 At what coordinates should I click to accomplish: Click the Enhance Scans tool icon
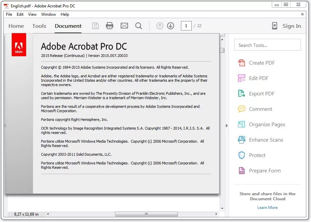pyautogui.click(x=242, y=140)
